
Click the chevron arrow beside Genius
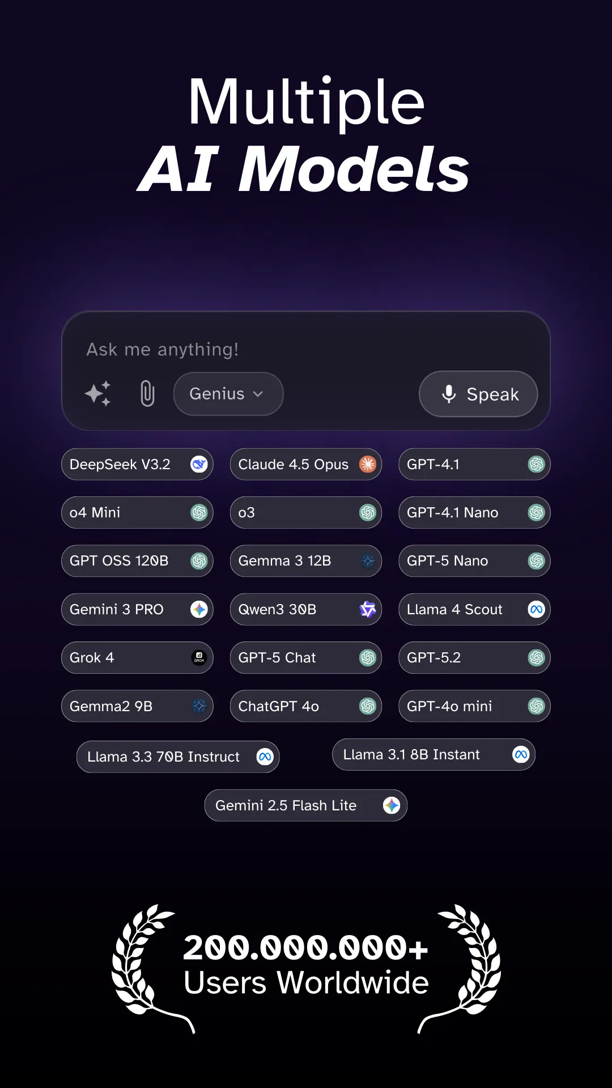258,394
